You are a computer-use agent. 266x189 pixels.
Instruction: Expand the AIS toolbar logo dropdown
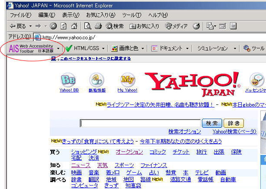click(58, 49)
